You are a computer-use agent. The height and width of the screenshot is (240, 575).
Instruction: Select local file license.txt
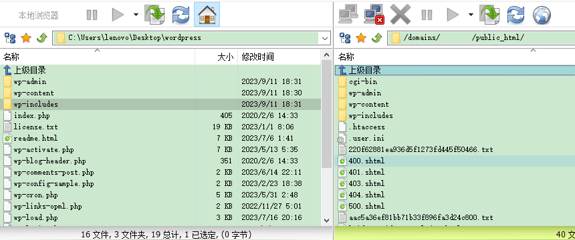(x=160, y=127)
